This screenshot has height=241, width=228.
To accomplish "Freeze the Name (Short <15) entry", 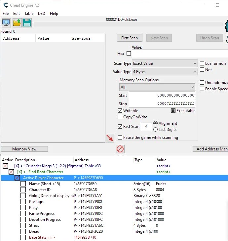I will point(23,184).
